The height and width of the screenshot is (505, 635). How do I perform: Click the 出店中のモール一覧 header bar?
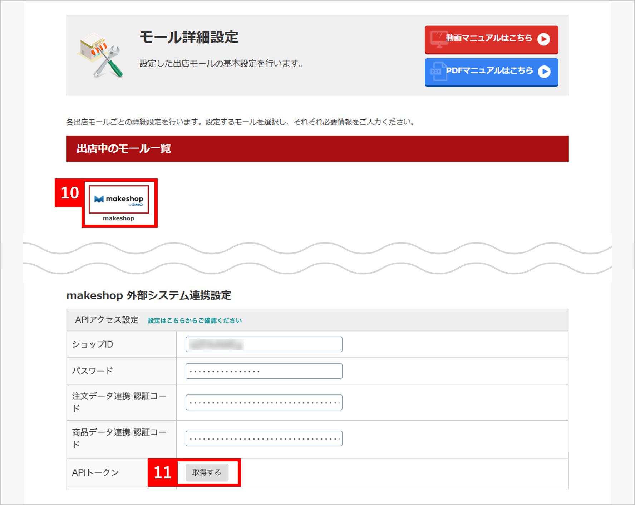317,148
